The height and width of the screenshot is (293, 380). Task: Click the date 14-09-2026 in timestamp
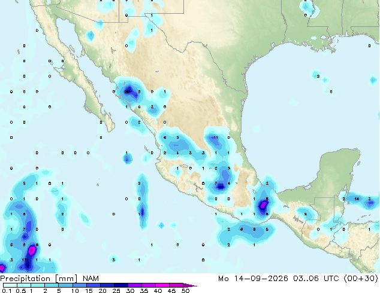coord(261,279)
